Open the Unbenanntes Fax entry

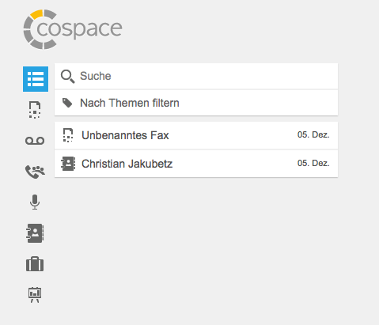[196, 135]
